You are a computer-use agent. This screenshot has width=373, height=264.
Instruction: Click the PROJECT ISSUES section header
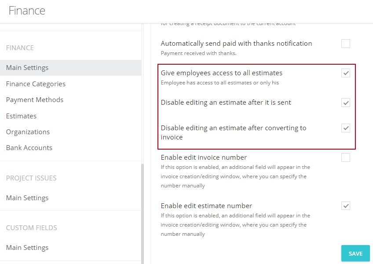pos(31,178)
